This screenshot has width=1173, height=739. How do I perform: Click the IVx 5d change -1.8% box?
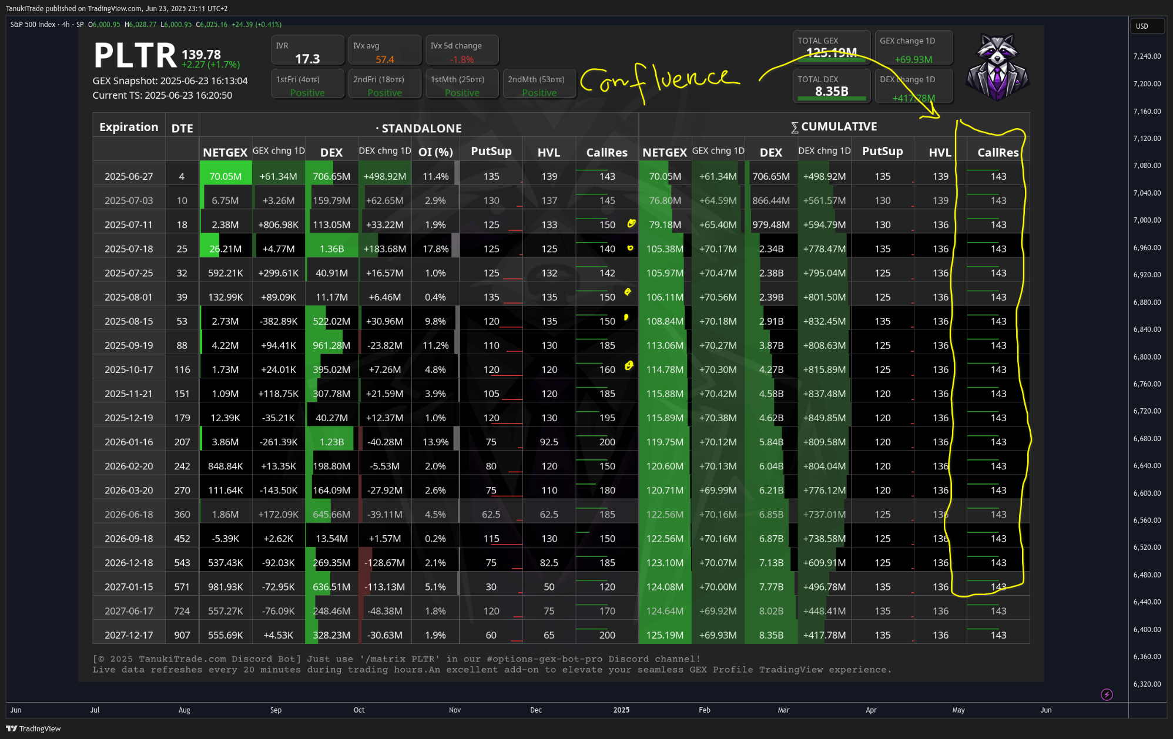click(x=462, y=50)
